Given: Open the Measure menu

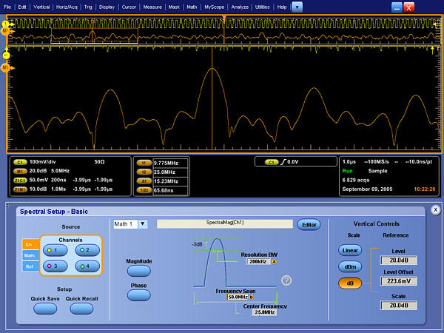Looking at the screenshot, I should [x=153, y=7].
